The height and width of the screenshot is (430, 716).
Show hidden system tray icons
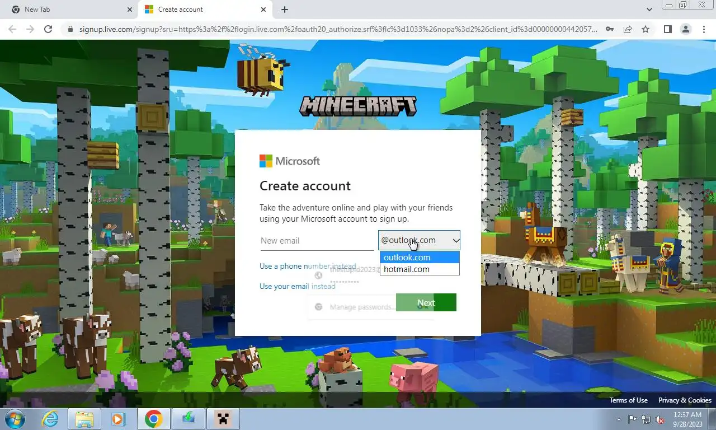point(619,419)
